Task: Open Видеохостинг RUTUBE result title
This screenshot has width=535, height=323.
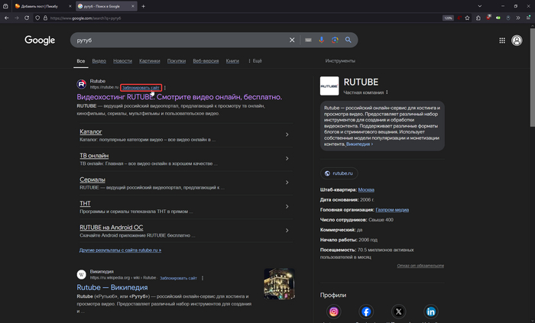Action: coord(180,97)
